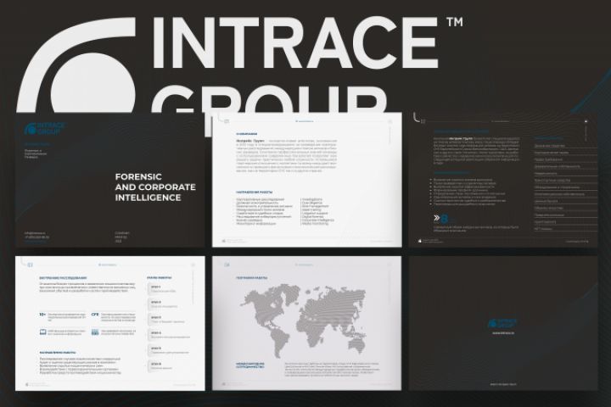The width and height of the screenshot is (611, 407).
Task: Click the 03 slide number badge
Action: (30, 265)
